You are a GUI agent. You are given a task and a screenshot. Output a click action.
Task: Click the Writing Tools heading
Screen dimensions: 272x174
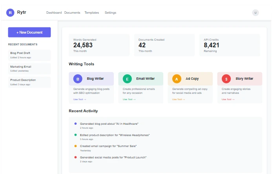[81, 64]
